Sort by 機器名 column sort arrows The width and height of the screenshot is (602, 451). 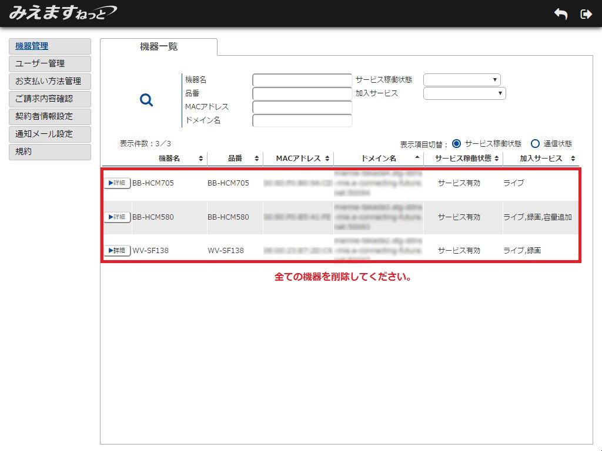point(201,159)
